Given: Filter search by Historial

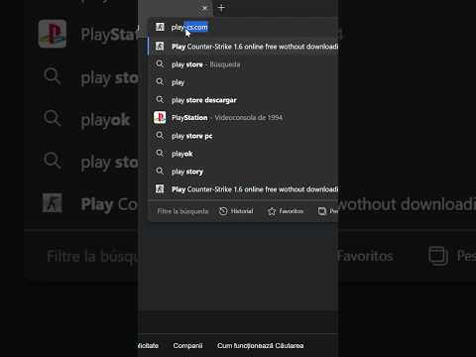Looking at the screenshot, I should pyautogui.click(x=236, y=211).
